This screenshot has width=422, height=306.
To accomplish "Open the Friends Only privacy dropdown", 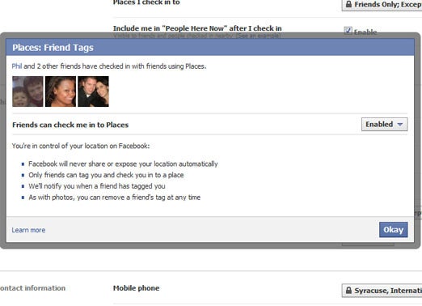I will click(x=382, y=5).
